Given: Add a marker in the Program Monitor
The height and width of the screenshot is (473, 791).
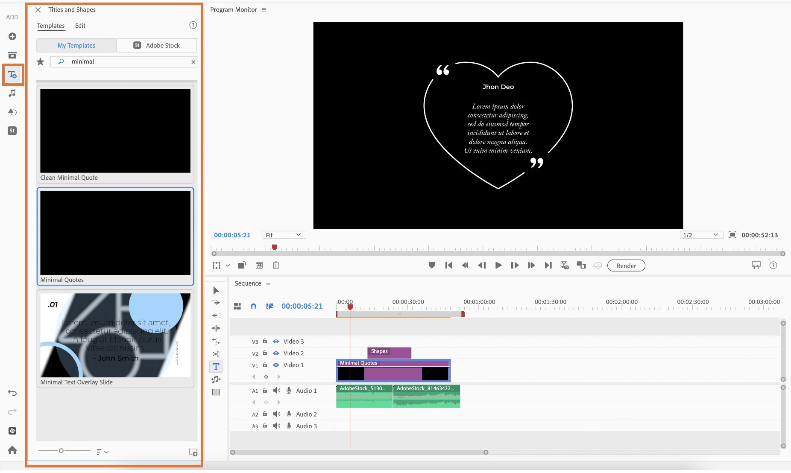Looking at the screenshot, I should (432, 266).
